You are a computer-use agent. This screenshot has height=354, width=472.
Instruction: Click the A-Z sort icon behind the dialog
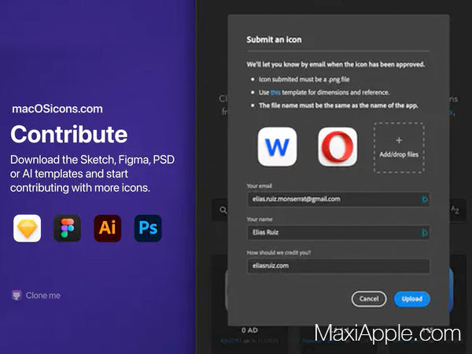click(x=455, y=210)
